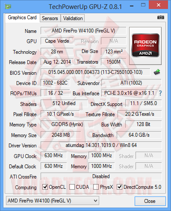
Task: Click the Radeon Graphics AMD logo
Action: 145,45
